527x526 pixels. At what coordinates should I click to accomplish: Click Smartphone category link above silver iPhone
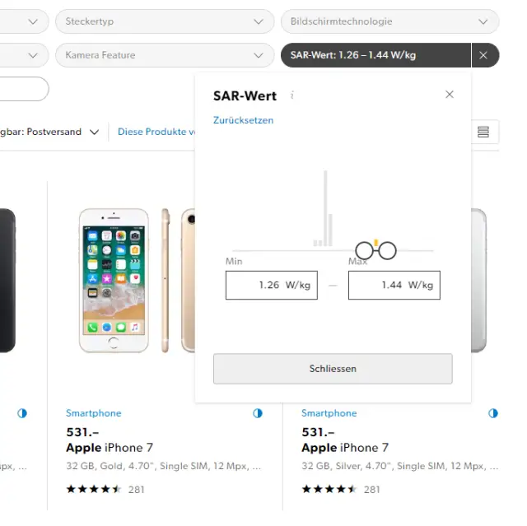(329, 413)
